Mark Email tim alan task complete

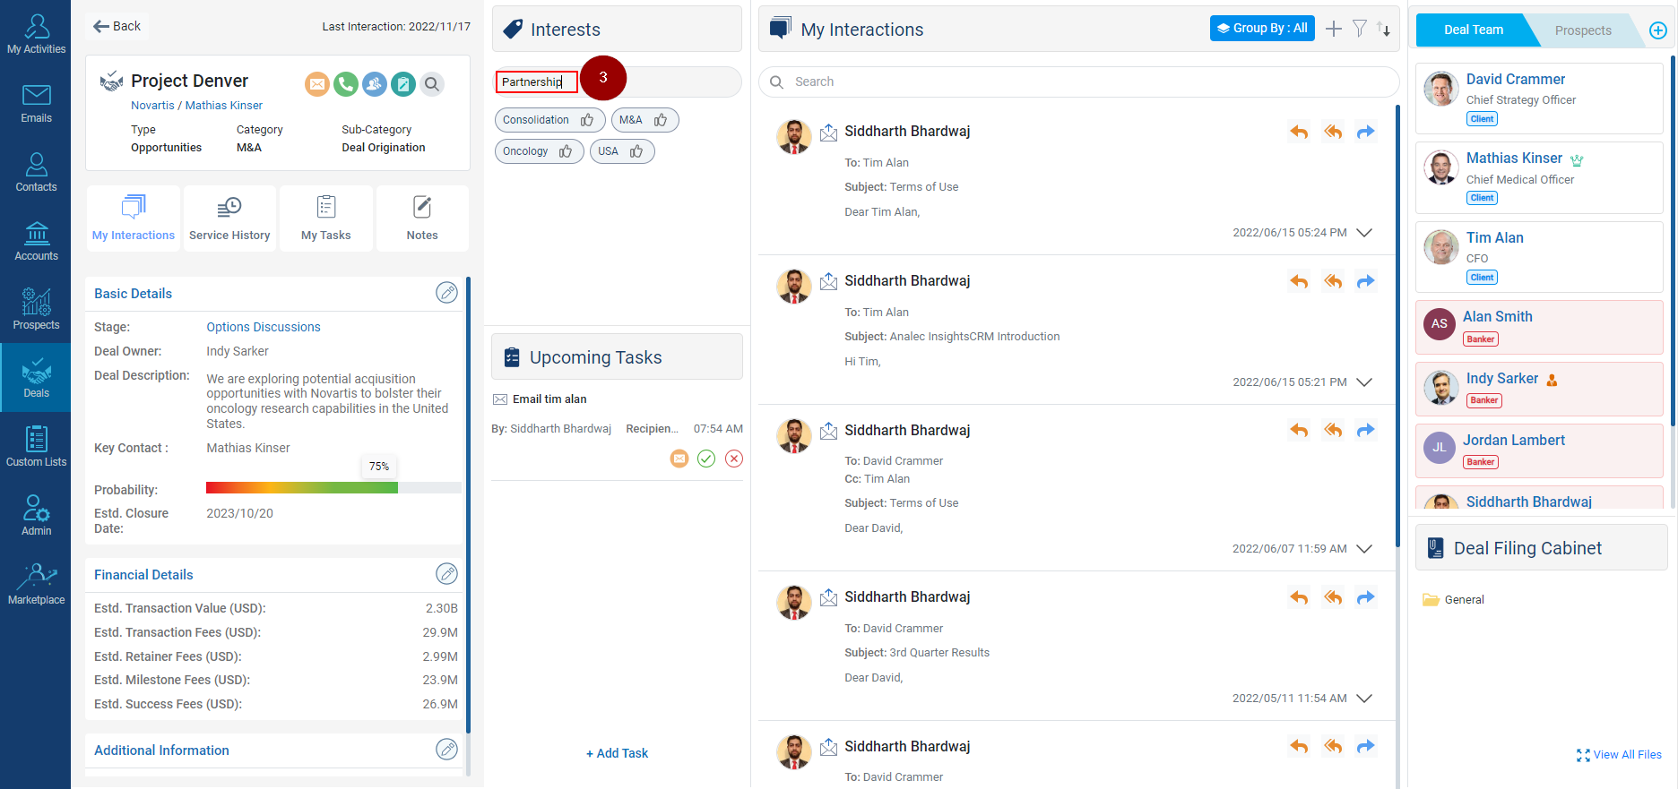pyautogui.click(x=706, y=459)
